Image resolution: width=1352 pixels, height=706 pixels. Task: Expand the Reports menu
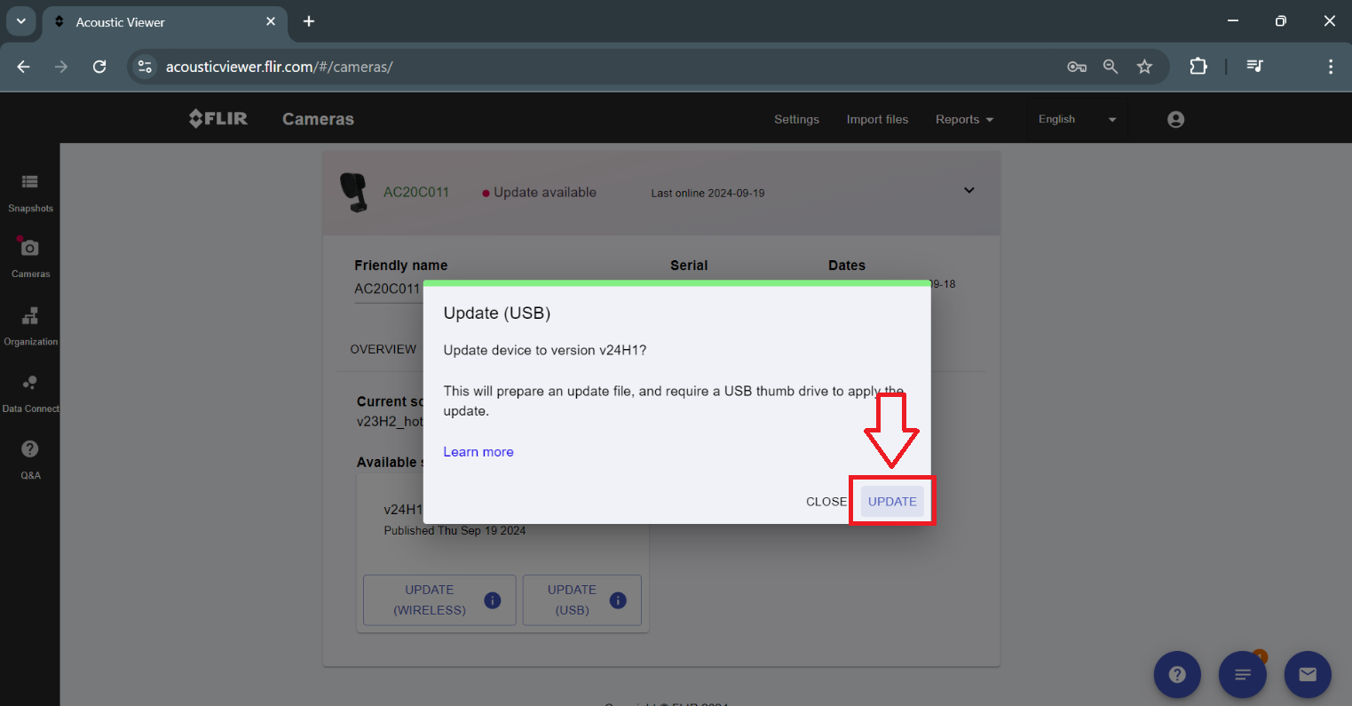pyautogui.click(x=964, y=120)
